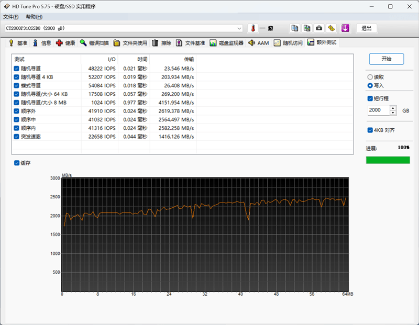Click the 54084 IOPS value

pos(102,86)
